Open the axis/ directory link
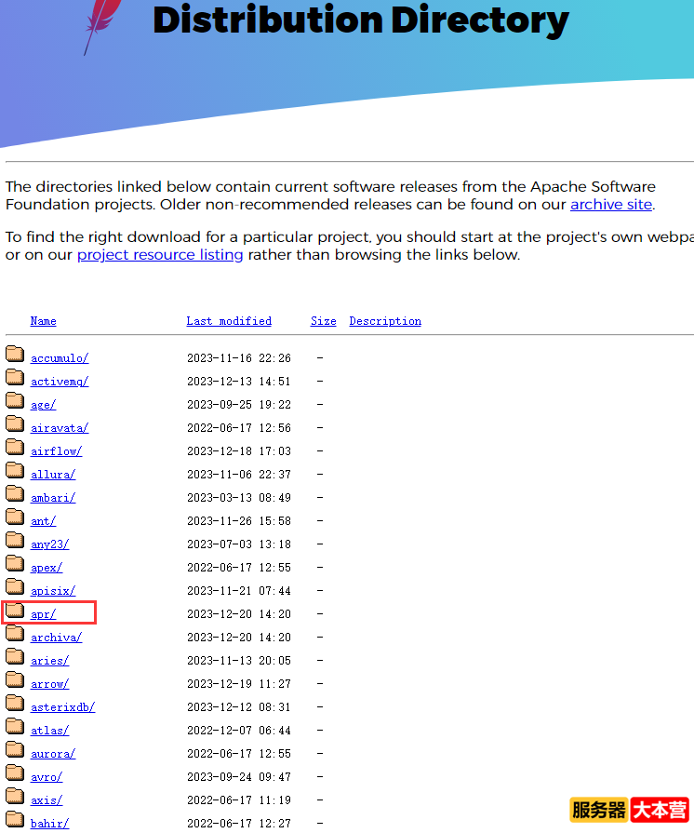694x833 pixels. coord(47,800)
